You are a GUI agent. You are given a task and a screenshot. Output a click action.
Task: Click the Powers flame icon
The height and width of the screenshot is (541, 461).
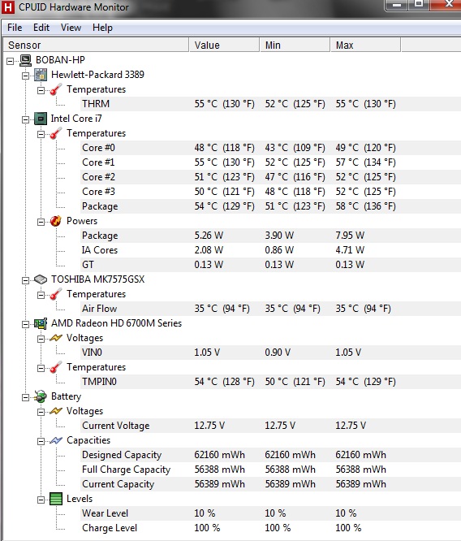click(x=55, y=221)
